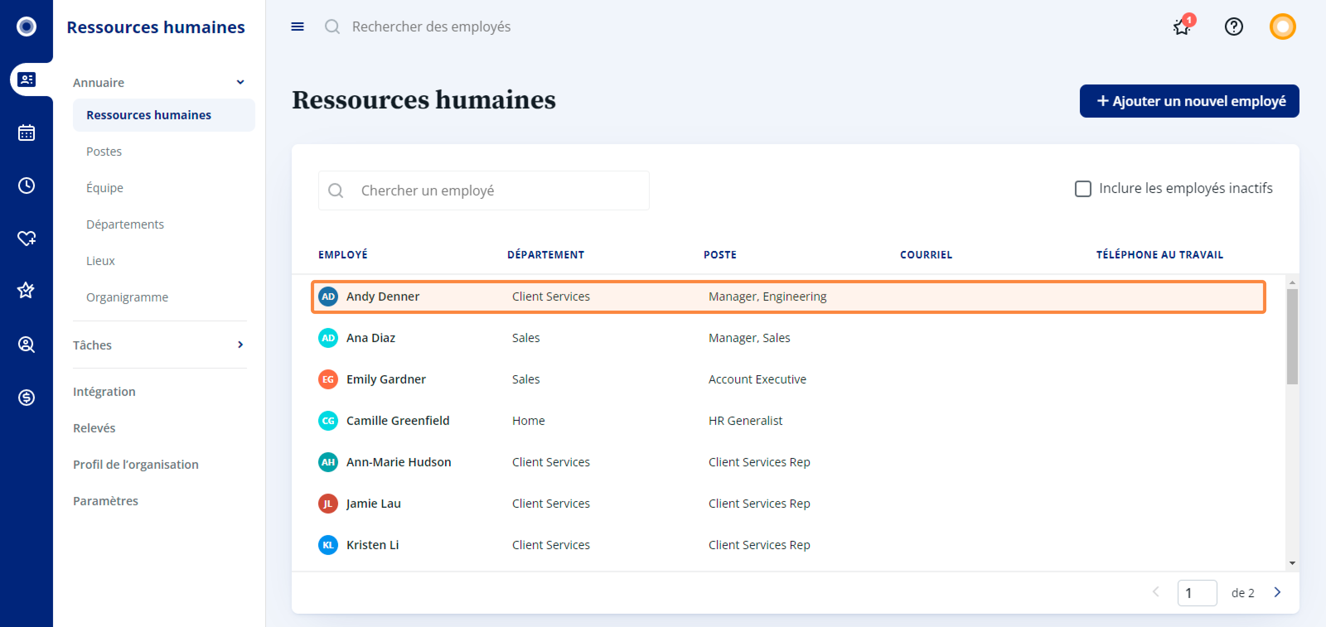
Task: Click the magnifier icon beside Rechercher des employés
Action: [332, 27]
